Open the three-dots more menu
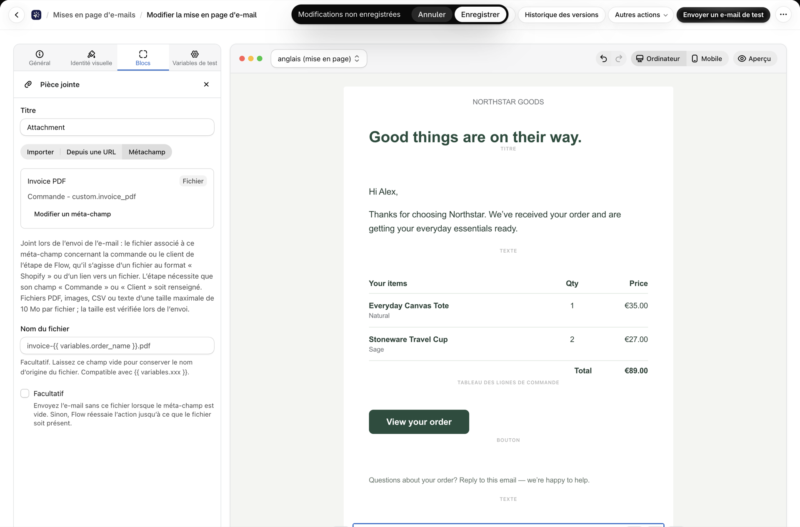800x527 pixels. point(783,15)
